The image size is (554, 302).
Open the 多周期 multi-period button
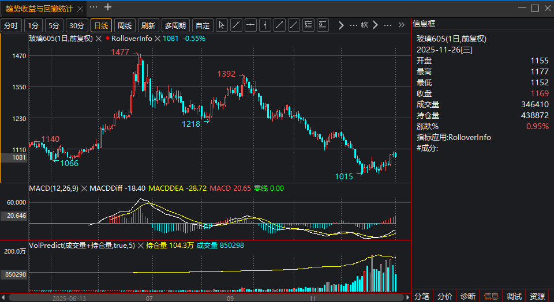tap(175, 25)
